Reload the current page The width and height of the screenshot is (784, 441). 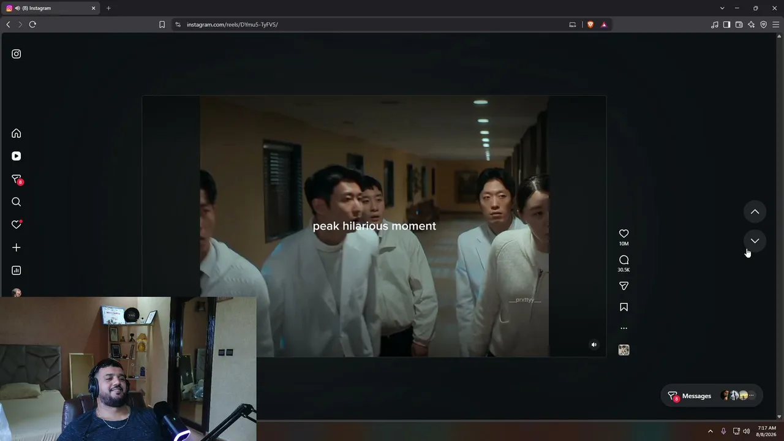tap(32, 24)
